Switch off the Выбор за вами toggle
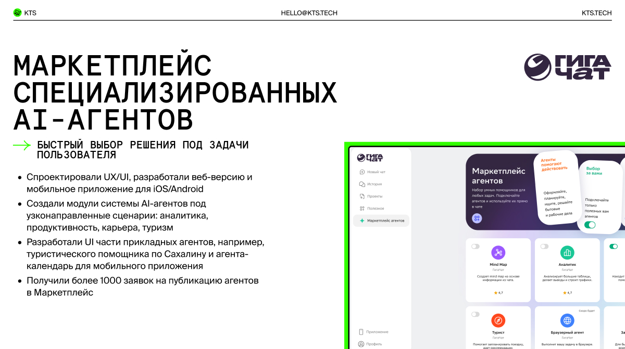625x349 pixels. coord(590,225)
